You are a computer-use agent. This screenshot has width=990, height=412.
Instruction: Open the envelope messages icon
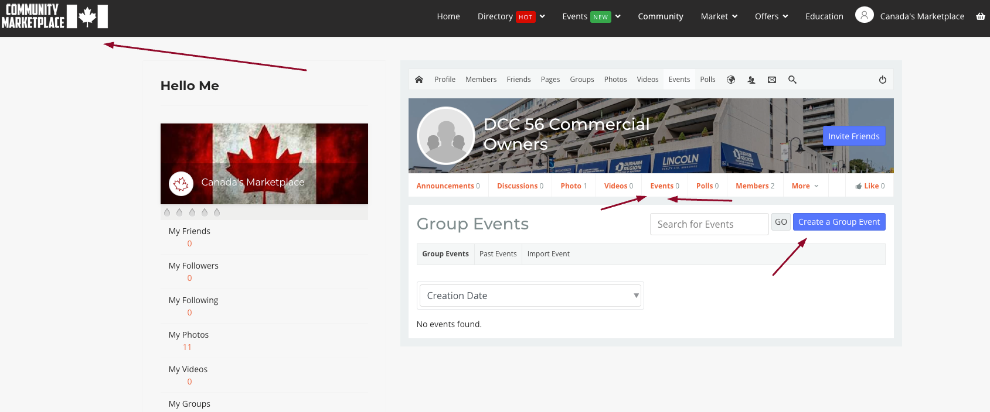772,80
